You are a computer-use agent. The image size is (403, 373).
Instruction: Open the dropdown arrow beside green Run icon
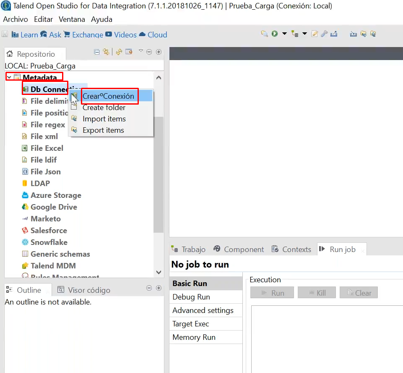(284, 34)
